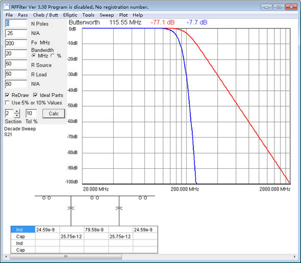This screenshot has height=263, width=301.
Task: Decrease Section count with down arrow
Action: tap(17, 116)
